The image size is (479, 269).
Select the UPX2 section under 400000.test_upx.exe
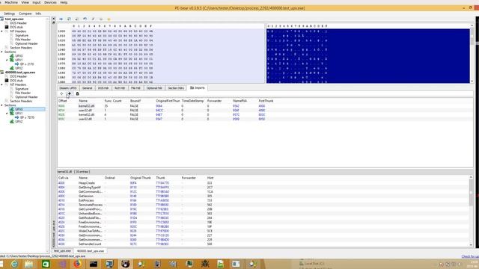point(19,121)
